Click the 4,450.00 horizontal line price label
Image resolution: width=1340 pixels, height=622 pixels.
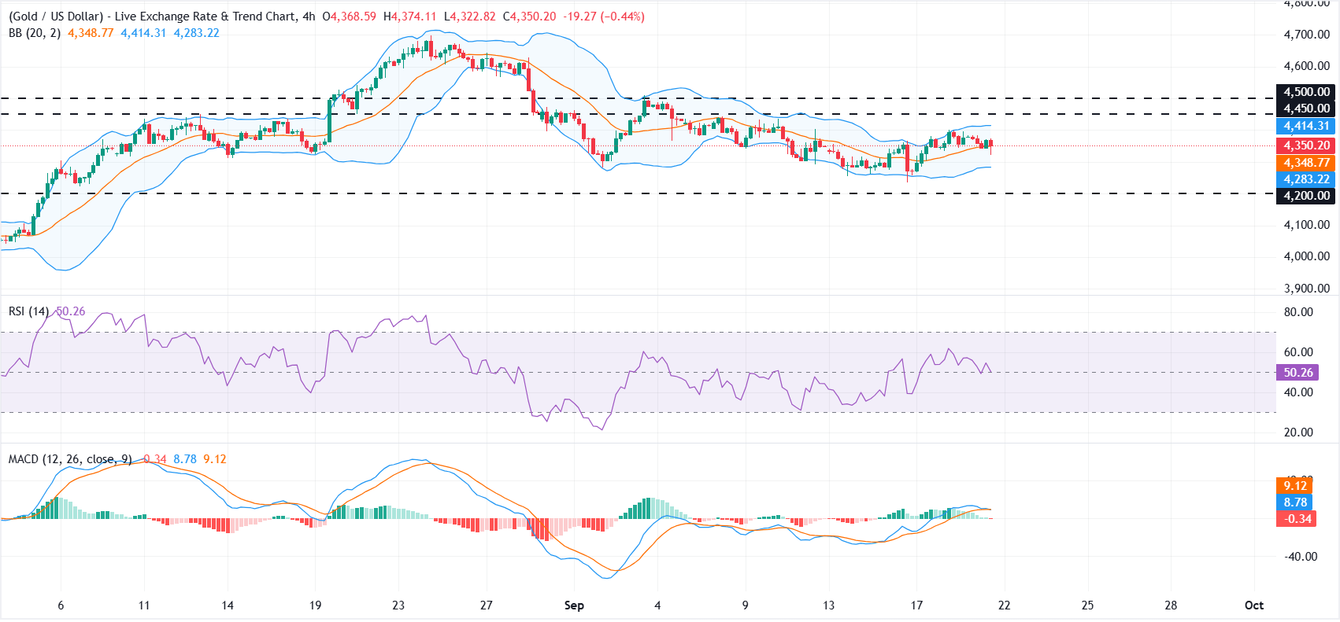click(x=1305, y=109)
